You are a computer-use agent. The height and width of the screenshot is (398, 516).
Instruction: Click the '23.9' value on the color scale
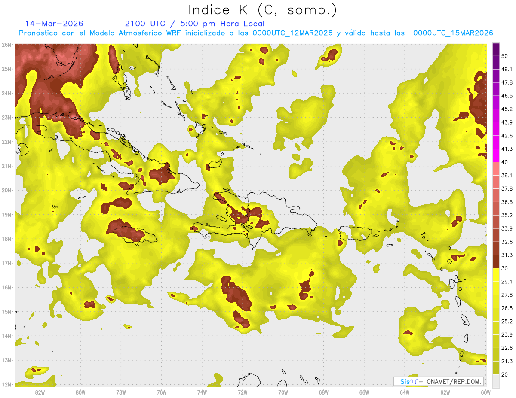507,335
